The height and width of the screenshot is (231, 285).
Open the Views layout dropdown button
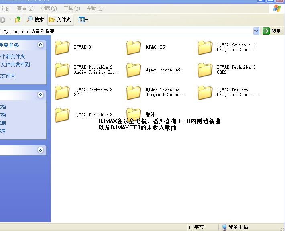pos(83,20)
